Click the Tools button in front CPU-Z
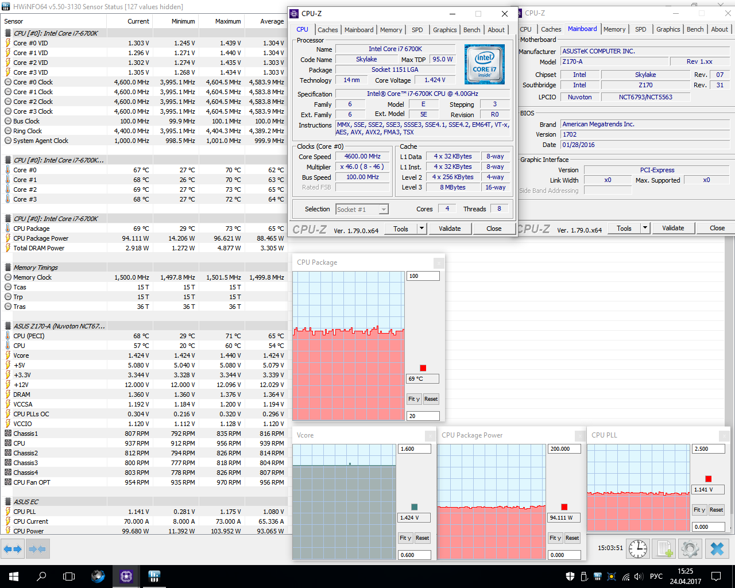This screenshot has height=588, width=735. tap(401, 229)
